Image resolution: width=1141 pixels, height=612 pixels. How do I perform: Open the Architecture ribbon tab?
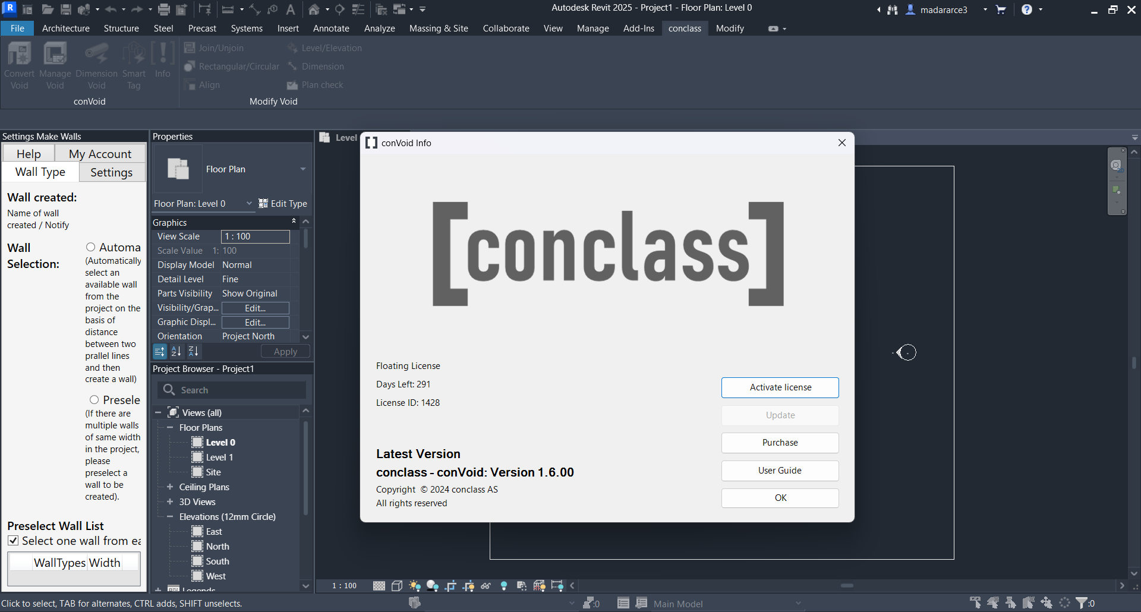click(x=66, y=29)
